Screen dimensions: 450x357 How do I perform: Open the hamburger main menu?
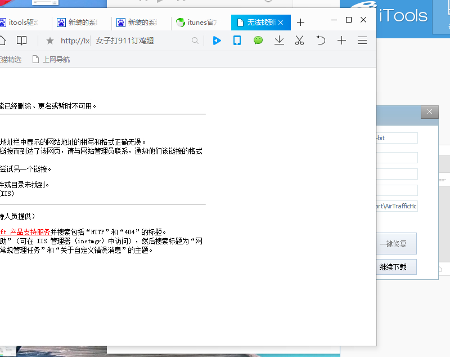pos(362,40)
